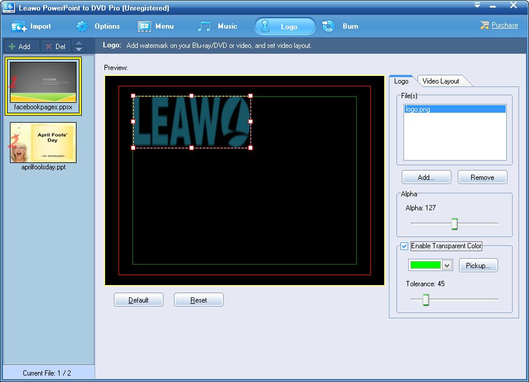Image resolution: width=529 pixels, height=382 pixels.
Task: Click the Del file button
Action: point(55,47)
